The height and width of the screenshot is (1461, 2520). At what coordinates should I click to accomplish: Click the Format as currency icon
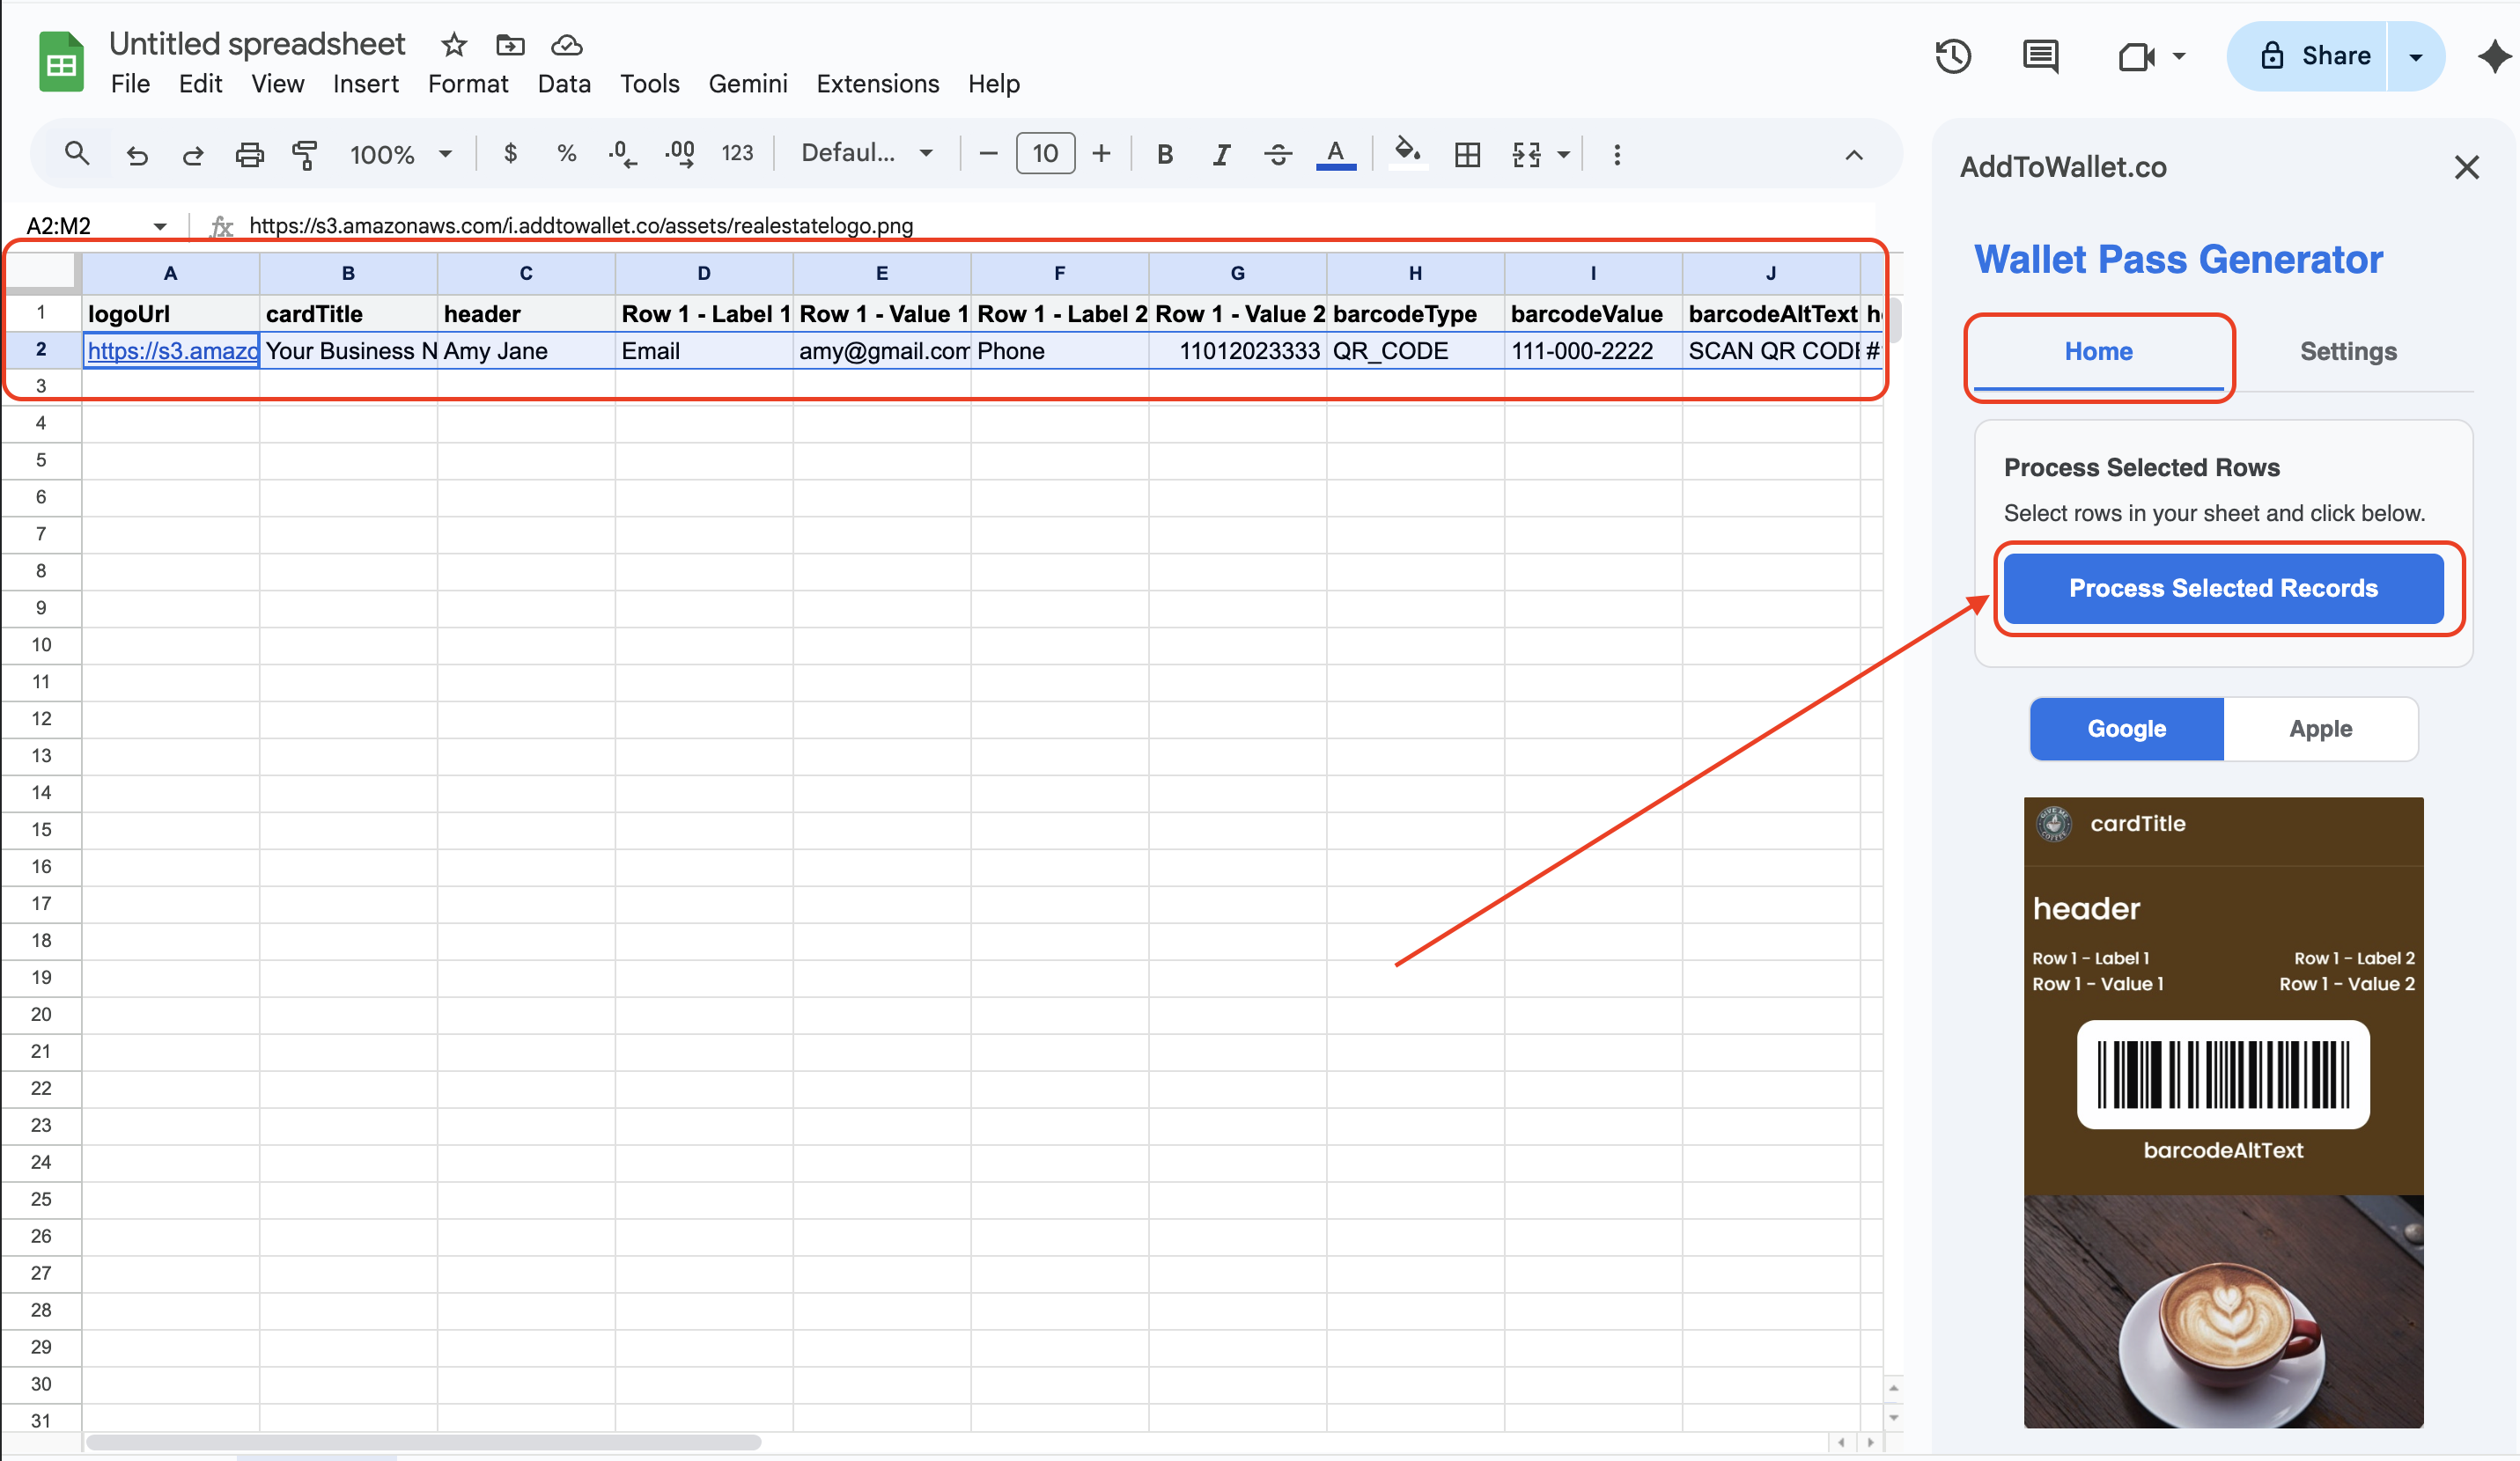pos(511,154)
